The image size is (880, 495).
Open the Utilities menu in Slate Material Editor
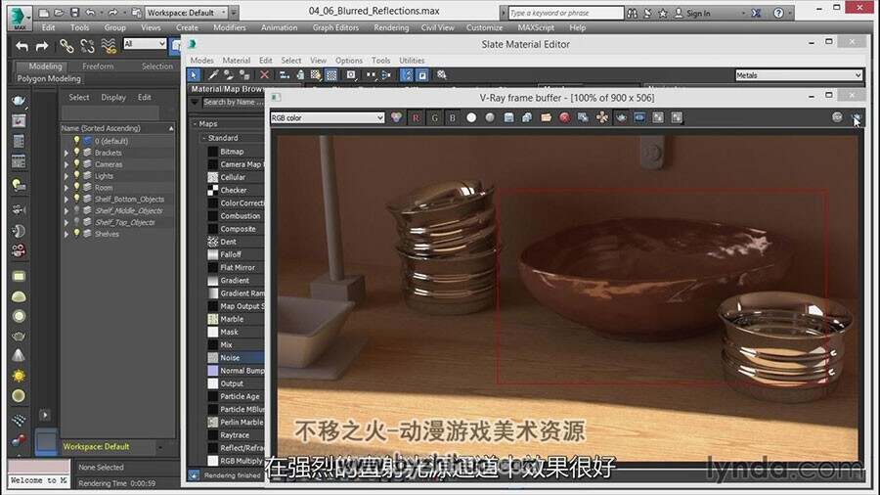pos(412,60)
